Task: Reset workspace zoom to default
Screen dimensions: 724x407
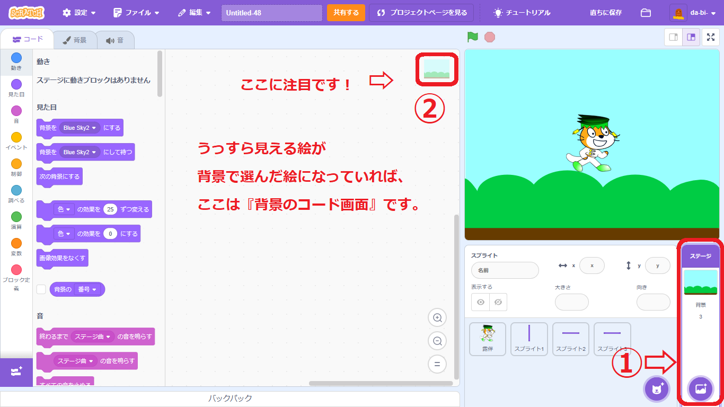Action: [x=437, y=364]
